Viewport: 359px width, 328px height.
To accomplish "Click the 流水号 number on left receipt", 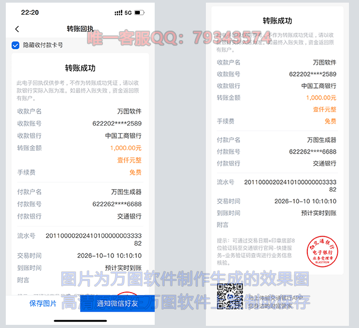I will click(93, 239).
